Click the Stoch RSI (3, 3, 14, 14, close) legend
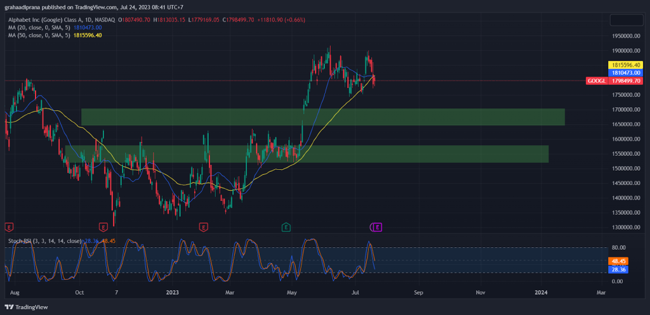650x315 pixels. coord(44,240)
